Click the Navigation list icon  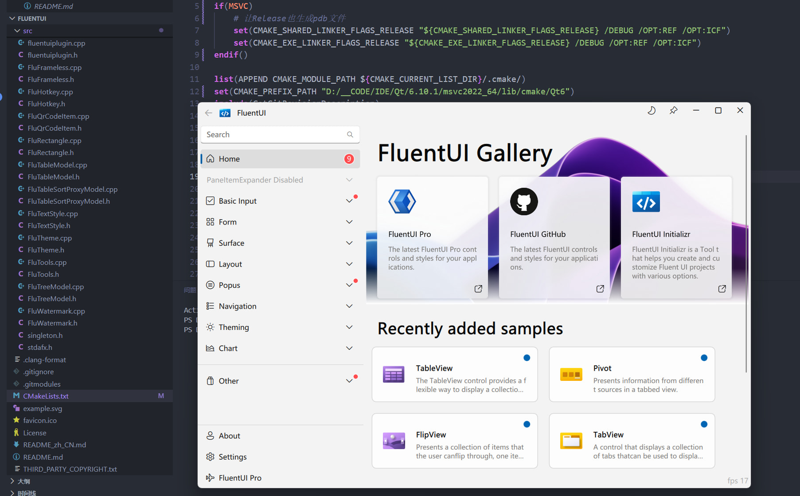[x=211, y=306]
